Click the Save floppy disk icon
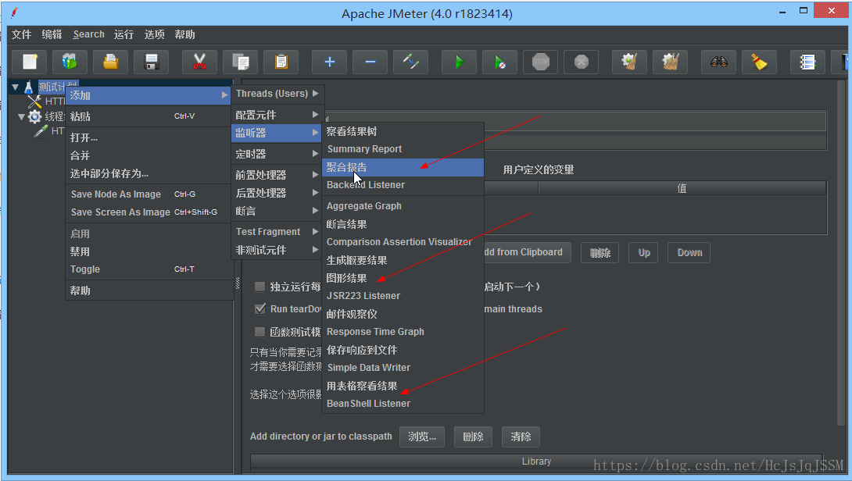 tap(151, 62)
